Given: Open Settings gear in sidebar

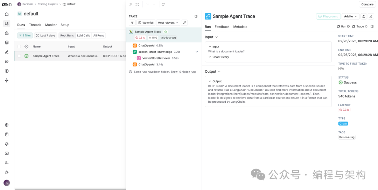Looking at the screenshot, I should point(7,125).
